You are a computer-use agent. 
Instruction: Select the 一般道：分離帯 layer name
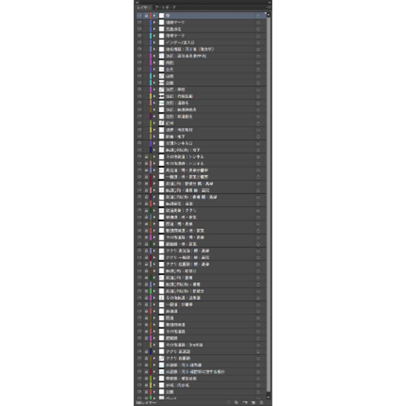(x=180, y=304)
